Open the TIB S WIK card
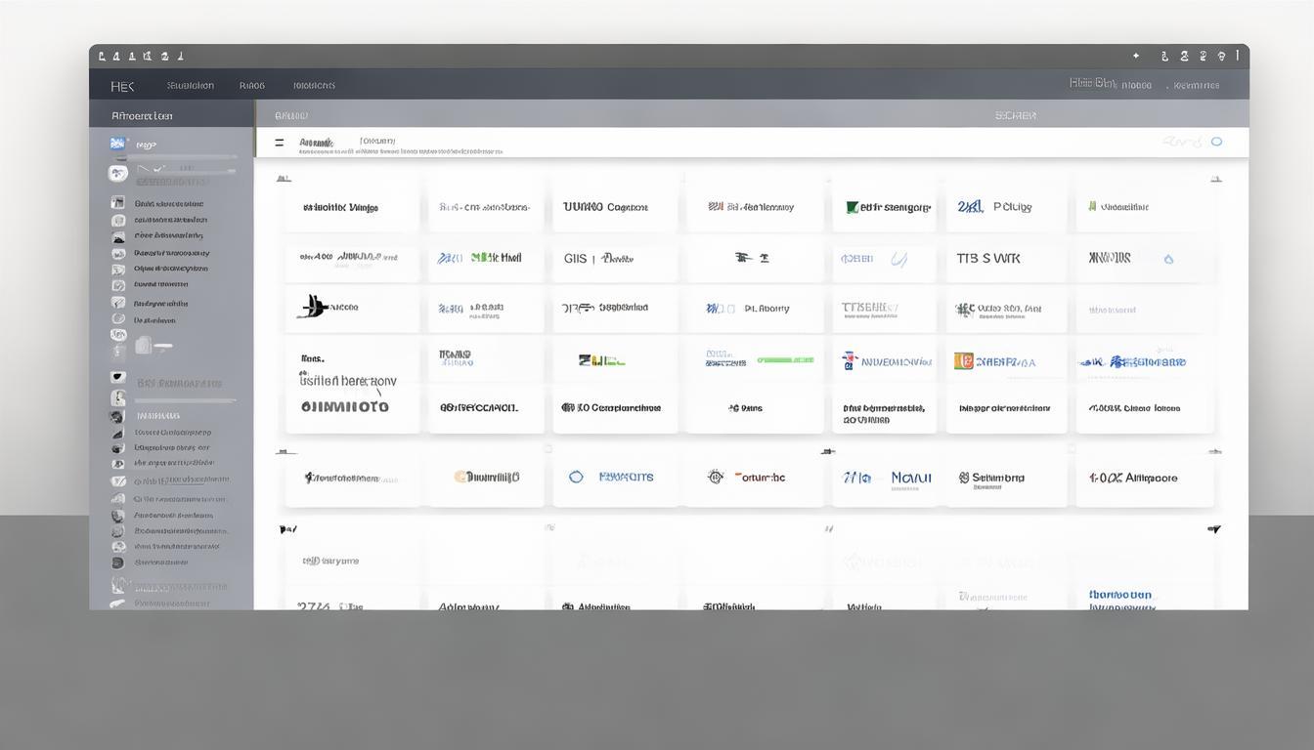1314x750 pixels. [987, 259]
